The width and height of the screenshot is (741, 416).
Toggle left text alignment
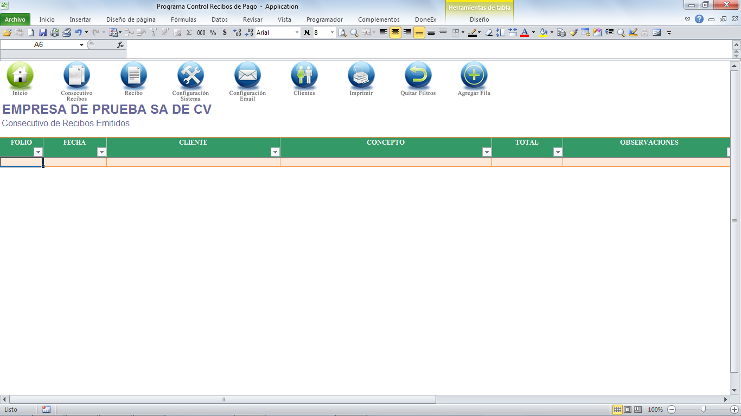pyautogui.click(x=384, y=32)
